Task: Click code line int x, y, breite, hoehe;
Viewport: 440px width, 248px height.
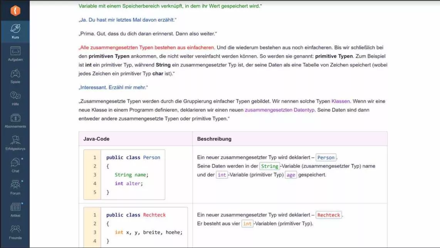Action: [148, 232]
